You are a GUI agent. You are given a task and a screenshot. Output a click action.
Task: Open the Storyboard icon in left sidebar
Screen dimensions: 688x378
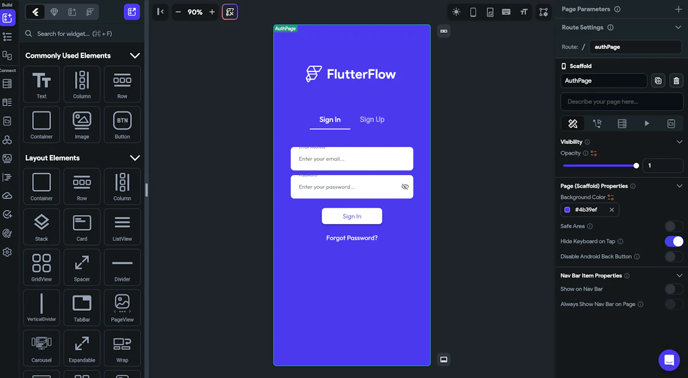coord(7,56)
